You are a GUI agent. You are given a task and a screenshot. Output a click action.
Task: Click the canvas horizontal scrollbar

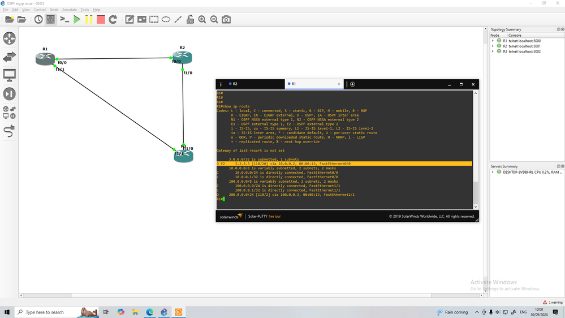(x=251, y=295)
